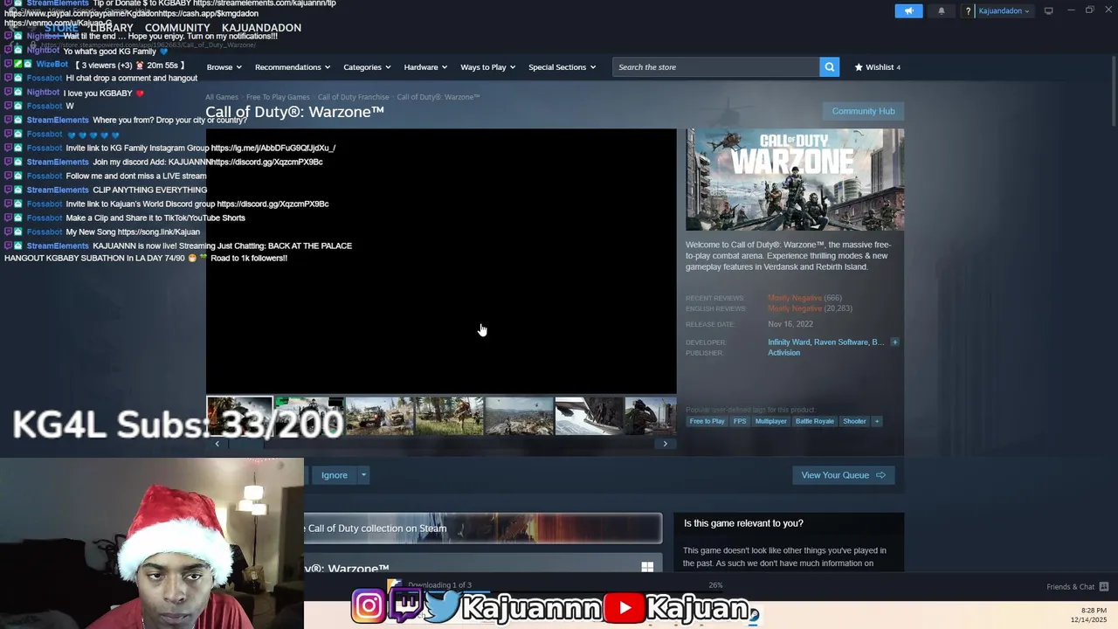Select the fifth screenshot thumbnail
Image resolution: width=1118 pixels, height=629 pixels.
coord(519,416)
